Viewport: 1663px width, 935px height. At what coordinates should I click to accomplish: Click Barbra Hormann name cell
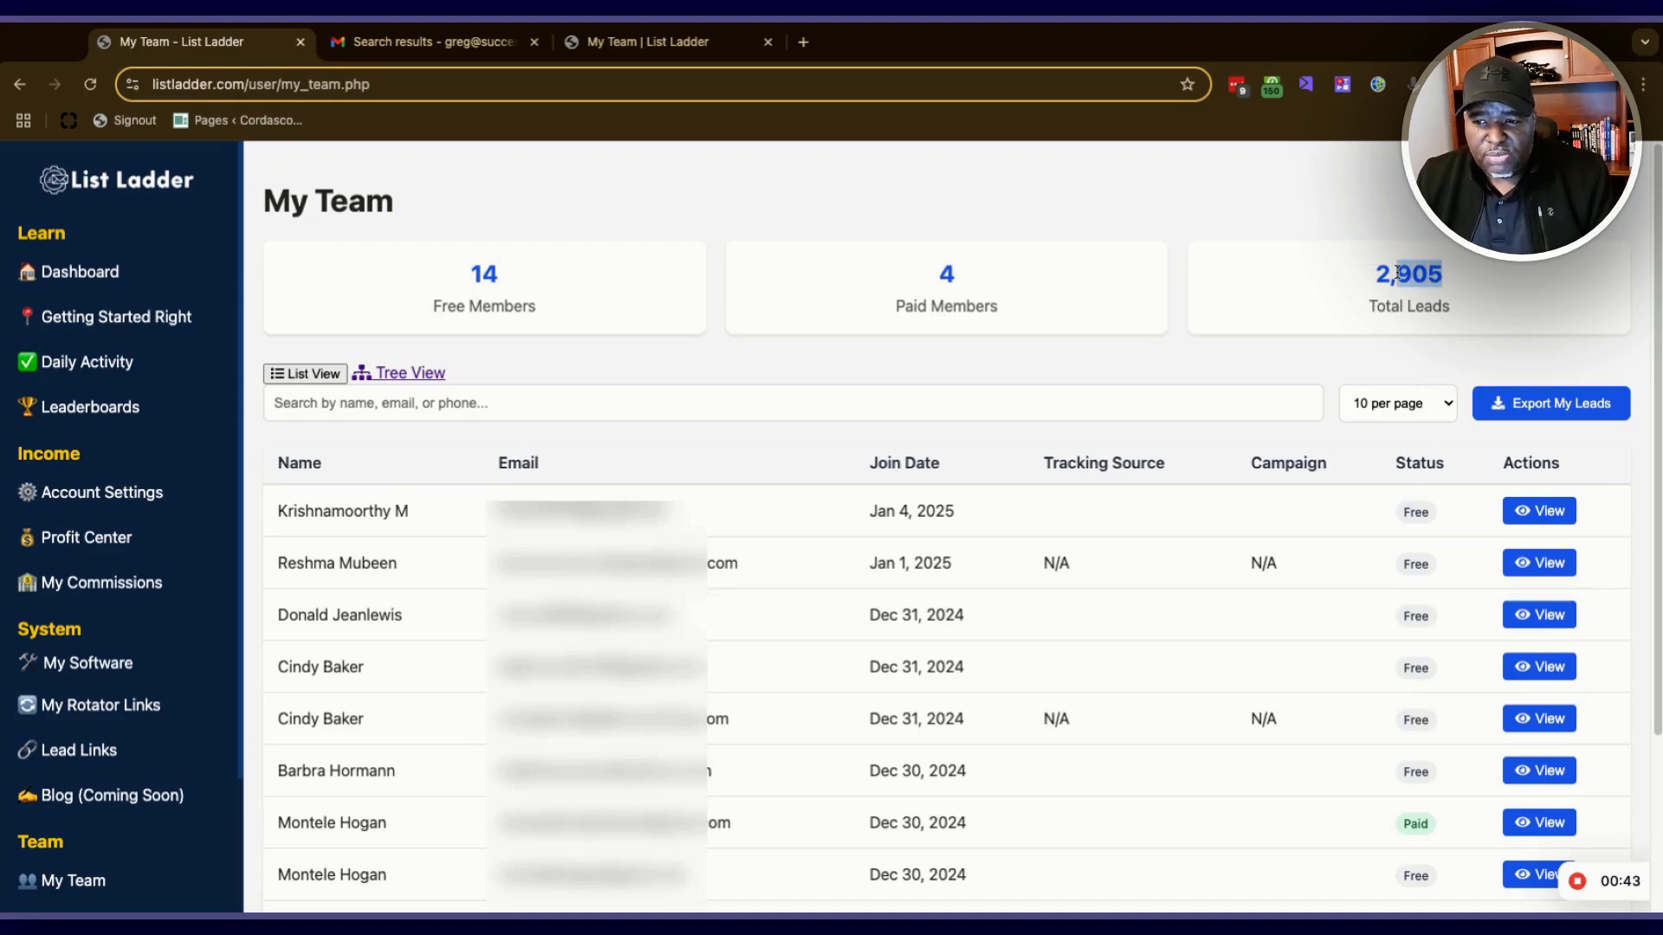pos(336,771)
